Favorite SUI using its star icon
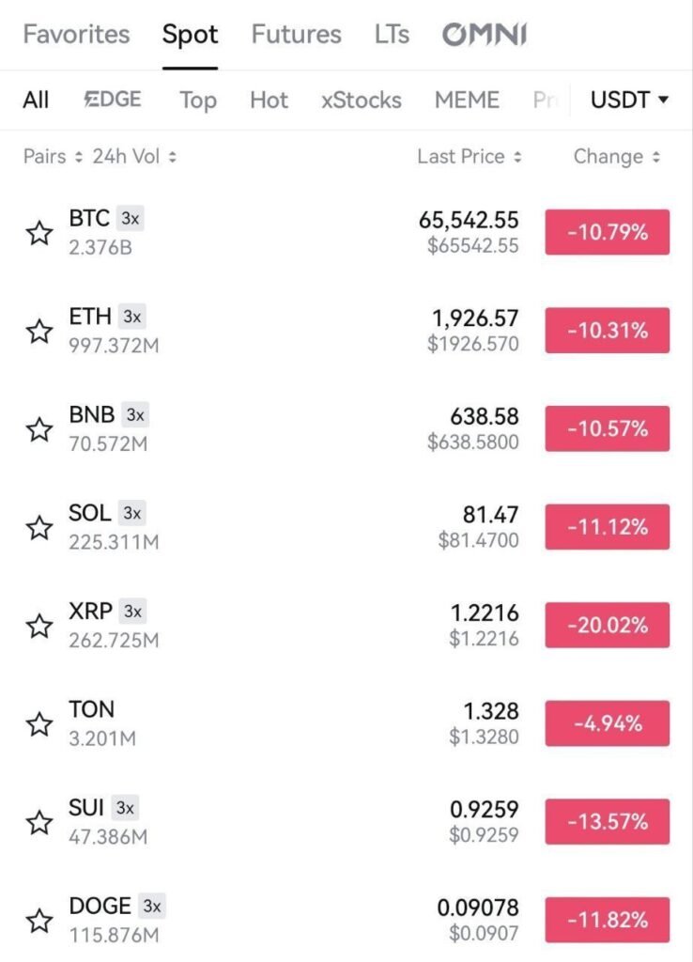 (38, 822)
